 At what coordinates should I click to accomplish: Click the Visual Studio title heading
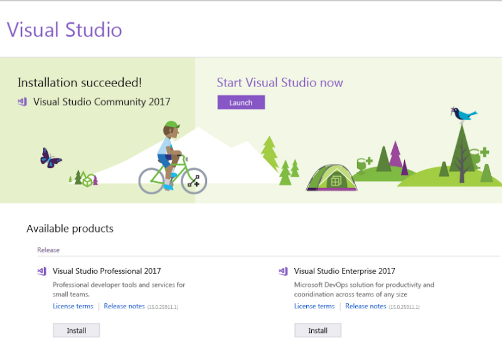click(65, 29)
